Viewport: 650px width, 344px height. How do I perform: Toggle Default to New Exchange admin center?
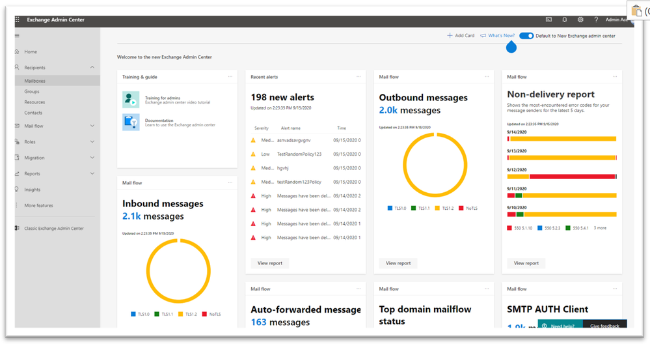tap(526, 36)
